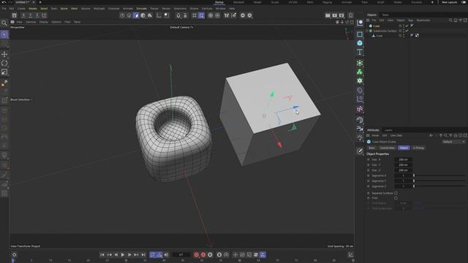468x263 pixels.
Task: Open the green Cloner MoGraph palette icon
Action: tap(360, 72)
